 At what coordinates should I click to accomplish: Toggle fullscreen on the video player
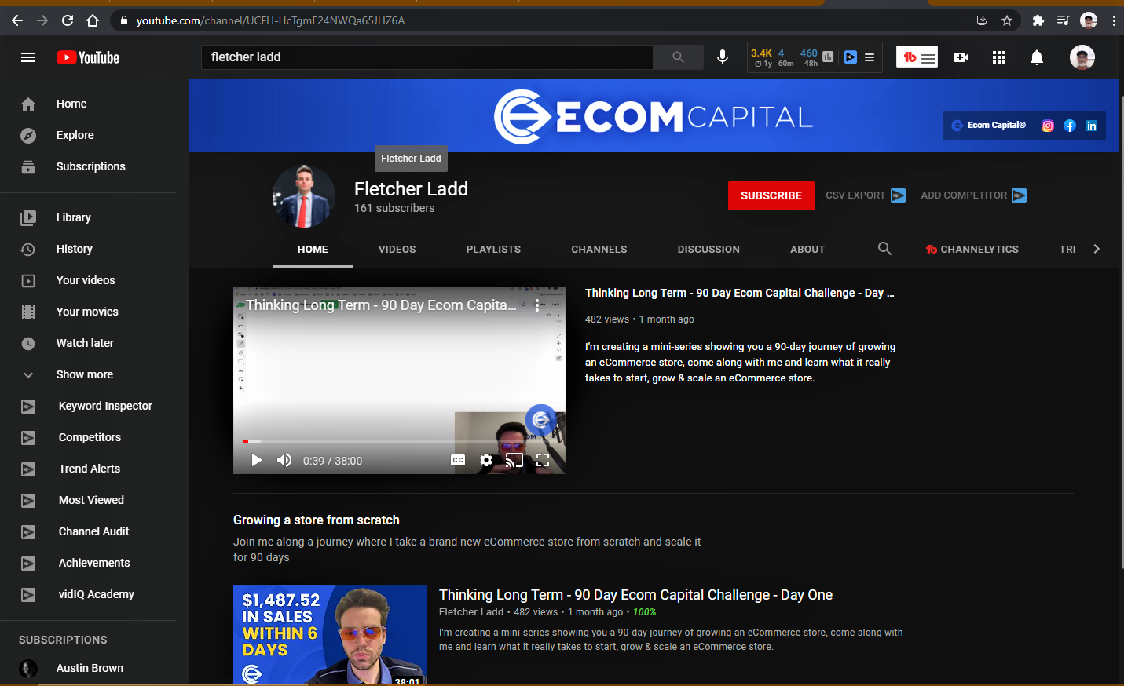tap(543, 461)
